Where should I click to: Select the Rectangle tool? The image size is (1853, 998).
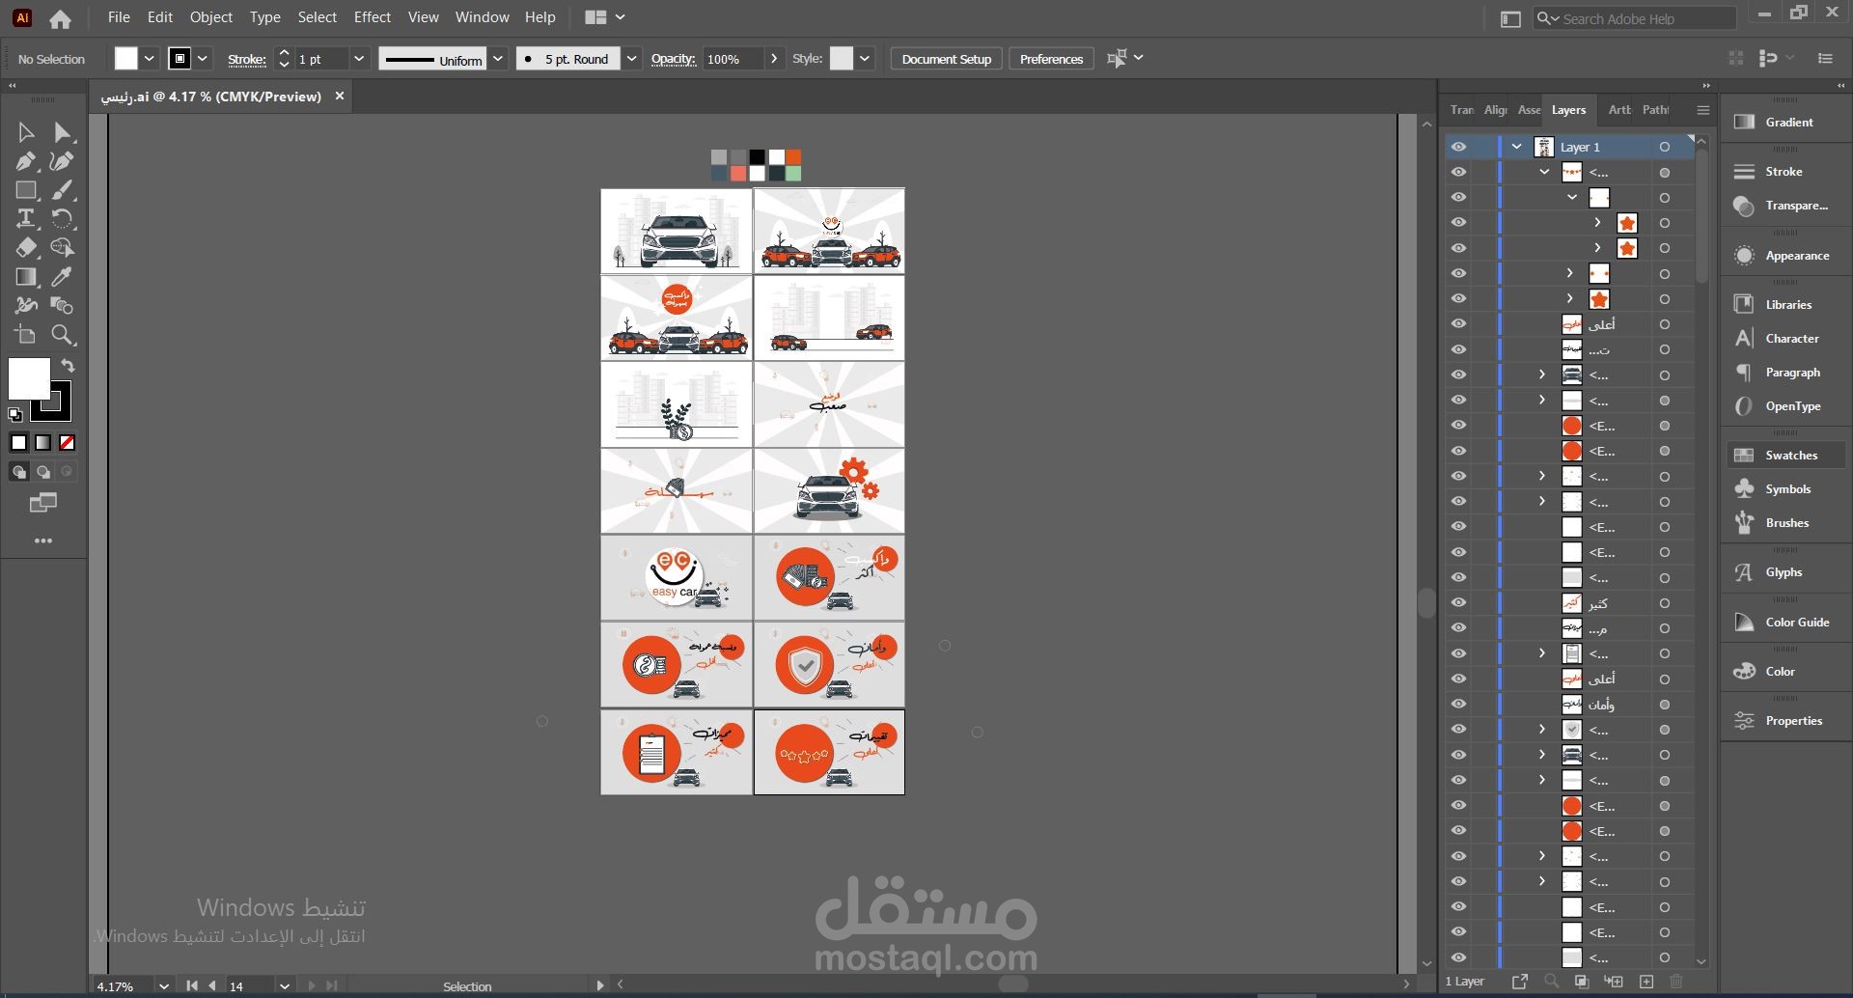[x=26, y=190]
